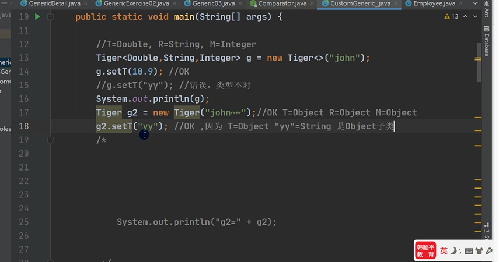Switch to Generic03.java tab
The image size is (499, 262).
point(214,3)
